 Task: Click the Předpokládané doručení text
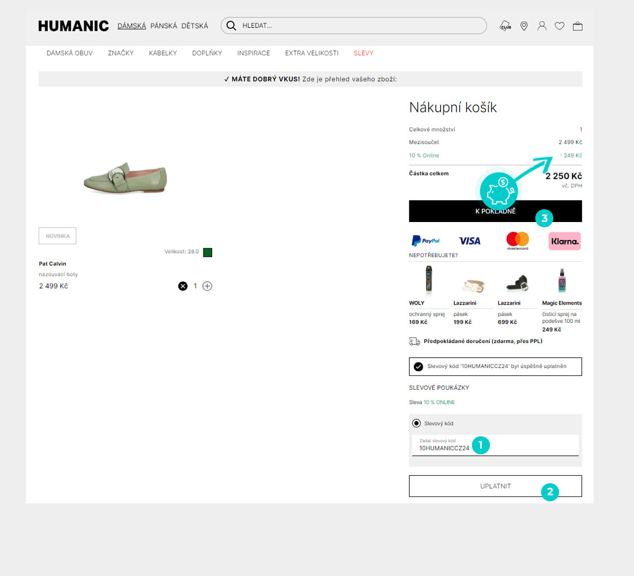pyautogui.click(x=483, y=341)
